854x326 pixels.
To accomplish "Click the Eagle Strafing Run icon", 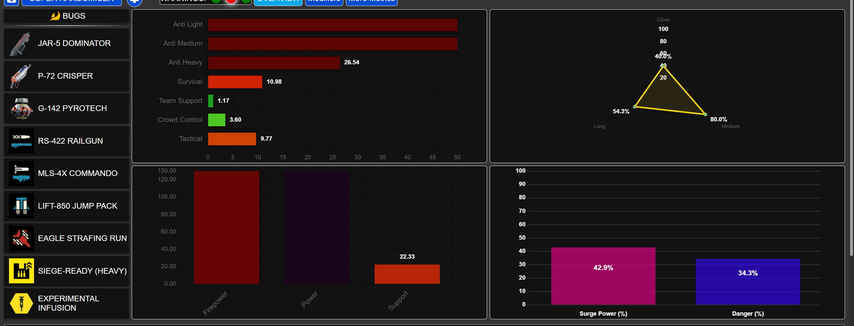I will [x=21, y=238].
